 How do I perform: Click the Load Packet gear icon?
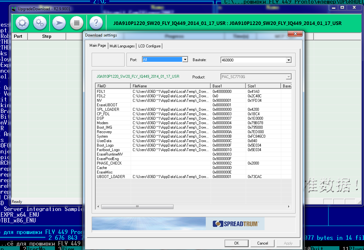click(22, 23)
